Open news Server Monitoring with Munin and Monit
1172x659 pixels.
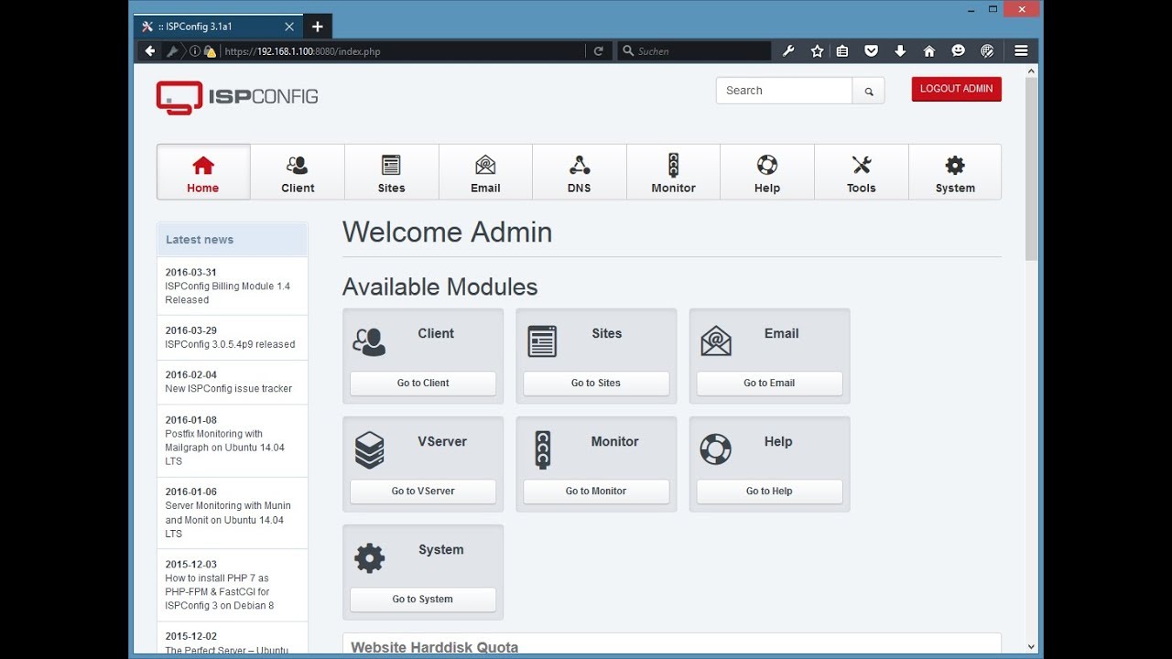pyautogui.click(x=228, y=520)
